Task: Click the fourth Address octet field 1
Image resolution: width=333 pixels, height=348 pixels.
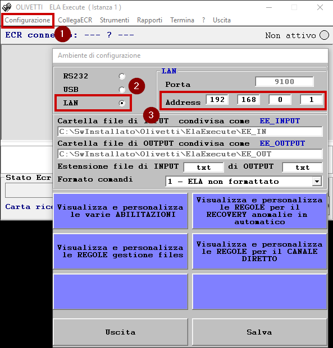Action: pos(311,99)
